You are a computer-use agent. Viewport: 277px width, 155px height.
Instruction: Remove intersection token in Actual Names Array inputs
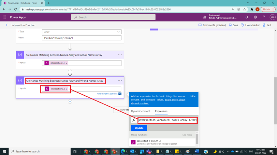66,63
